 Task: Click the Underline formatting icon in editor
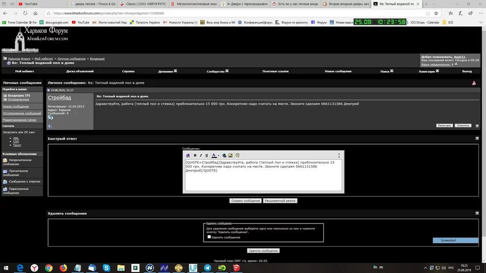pyautogui.click(x=207, y=155)
